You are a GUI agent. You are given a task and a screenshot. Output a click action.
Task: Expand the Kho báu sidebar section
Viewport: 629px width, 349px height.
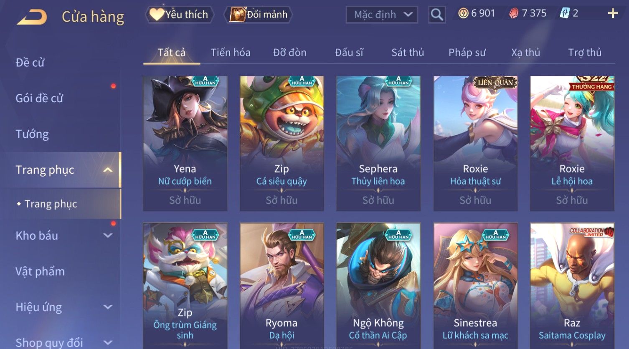click(108, 235)
